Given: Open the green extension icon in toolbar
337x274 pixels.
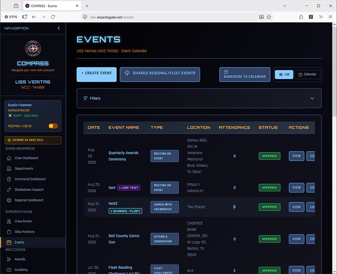Looking at the screenshot, I should (311, 17).
